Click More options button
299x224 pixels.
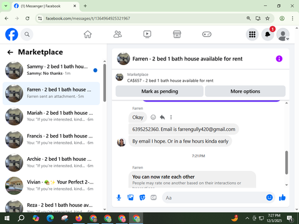pos(245,91)
